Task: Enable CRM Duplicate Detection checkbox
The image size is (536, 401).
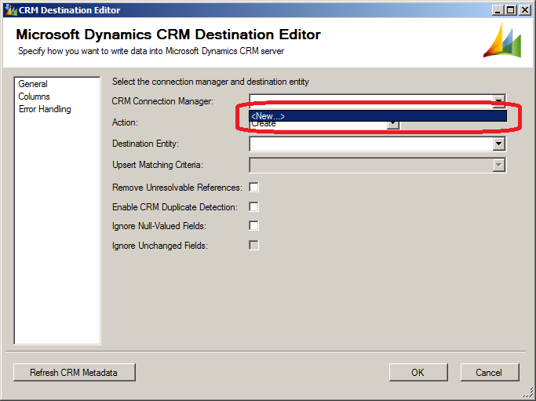Action: click(253, 207)
